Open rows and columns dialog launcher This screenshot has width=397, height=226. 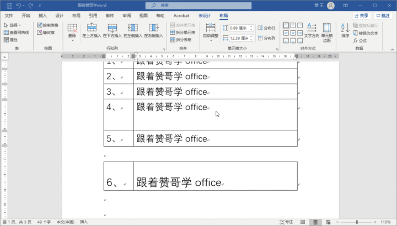point(164,49)
